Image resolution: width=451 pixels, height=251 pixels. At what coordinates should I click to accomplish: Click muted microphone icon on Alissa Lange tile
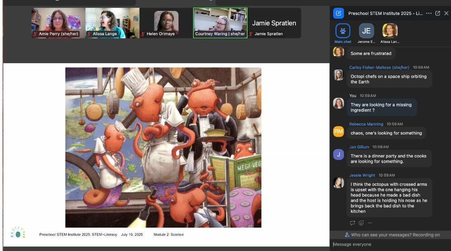89,34
